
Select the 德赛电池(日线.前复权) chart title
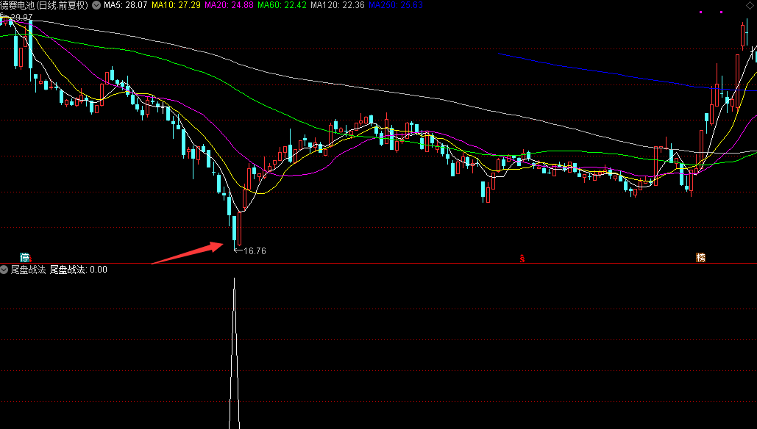click(x=44, y=5)
